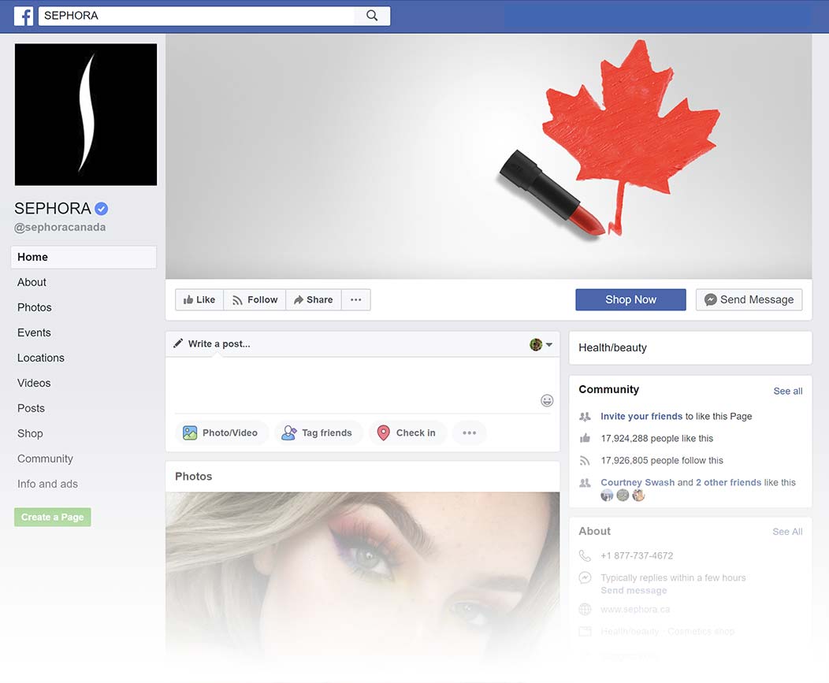Viewport: 829px width, 683px height.
Task: Click Send Message button
Action: pos(749,299)
